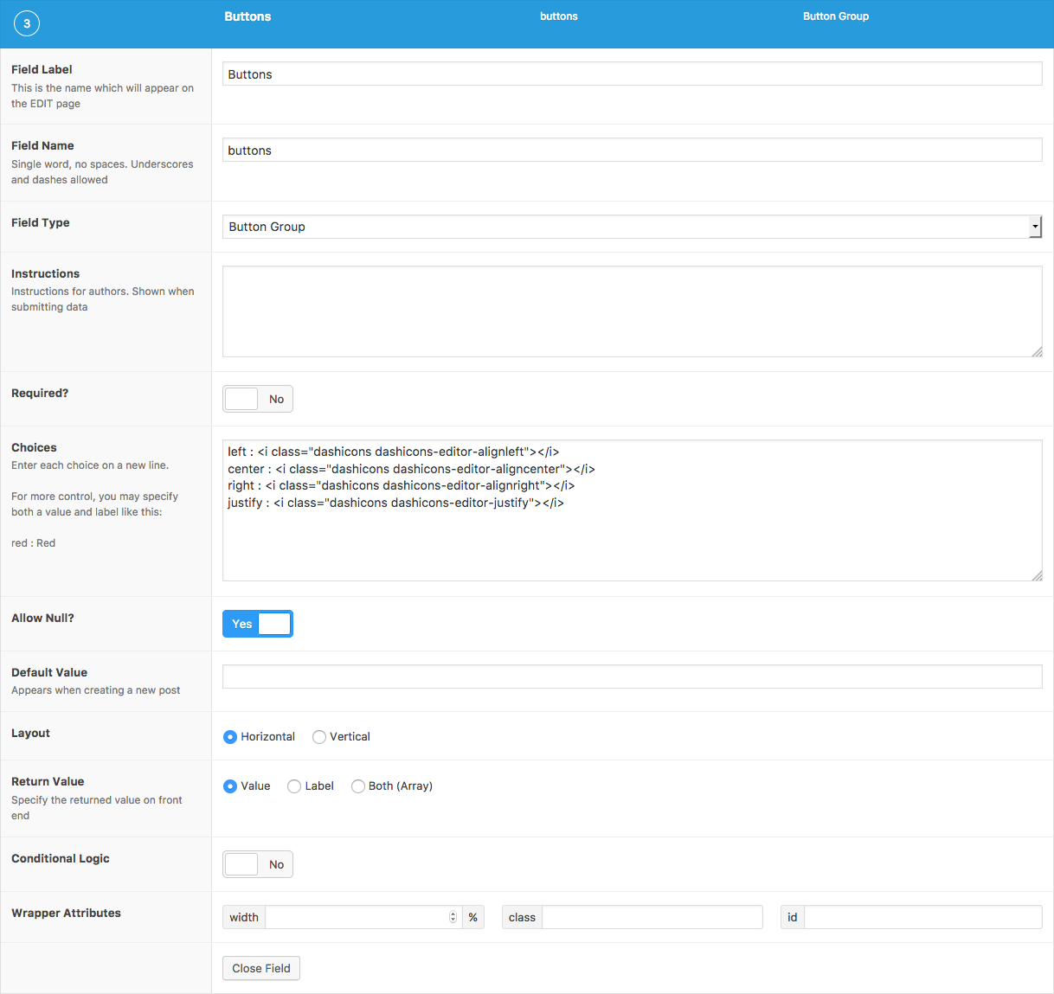Choose Horizontal layout radio button
This screenshot has height=994, width=1054.
[x=230, y=737]
